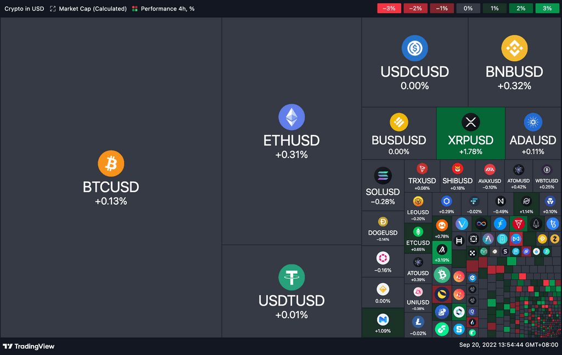562x355 pixels.
Task: Click the yellow Binance logo in BNBUSD tile
Action: (514, 48)
